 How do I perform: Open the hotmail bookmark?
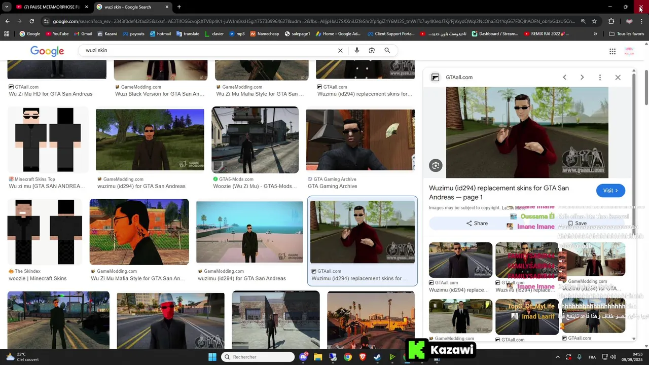point(160,34)
